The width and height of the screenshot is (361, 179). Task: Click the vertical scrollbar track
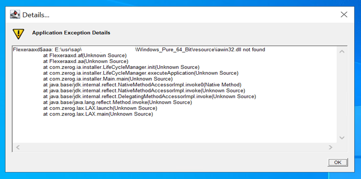click(342, 95)
